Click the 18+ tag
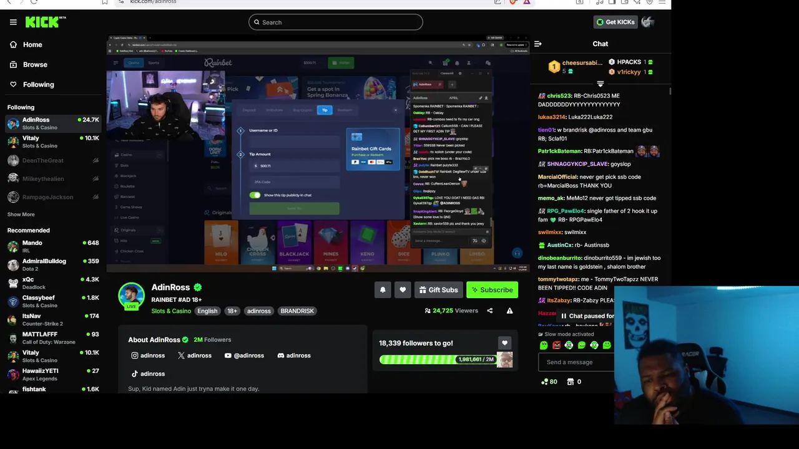The image size is (799, 449). pyautogui.click(x=232, y=311)
